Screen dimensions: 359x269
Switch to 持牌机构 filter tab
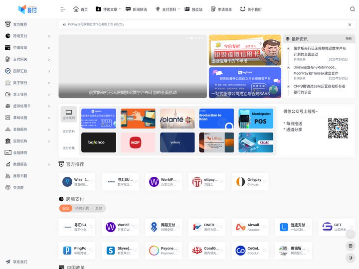(x=82, y=208)
